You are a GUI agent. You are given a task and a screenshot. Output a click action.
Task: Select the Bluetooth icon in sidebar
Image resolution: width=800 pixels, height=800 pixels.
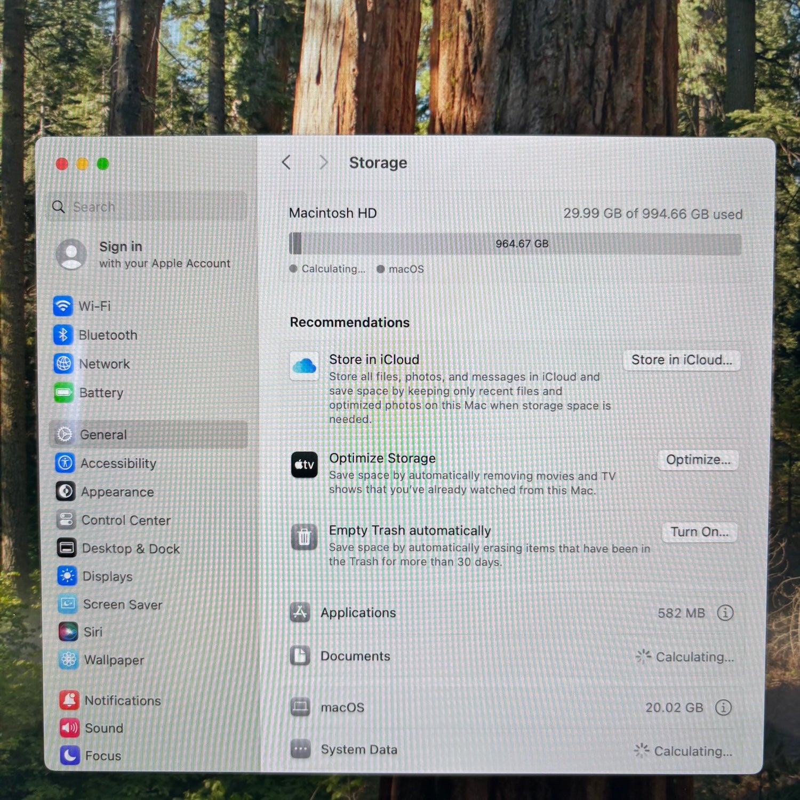(x=63, y=335)
